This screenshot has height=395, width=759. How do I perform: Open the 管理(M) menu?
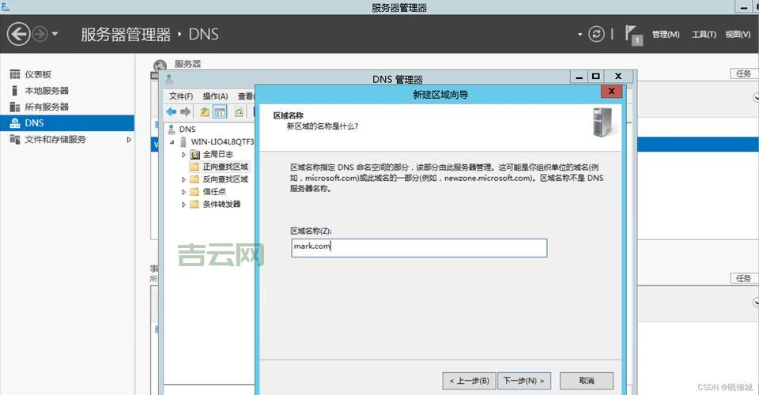coord(665,34)
